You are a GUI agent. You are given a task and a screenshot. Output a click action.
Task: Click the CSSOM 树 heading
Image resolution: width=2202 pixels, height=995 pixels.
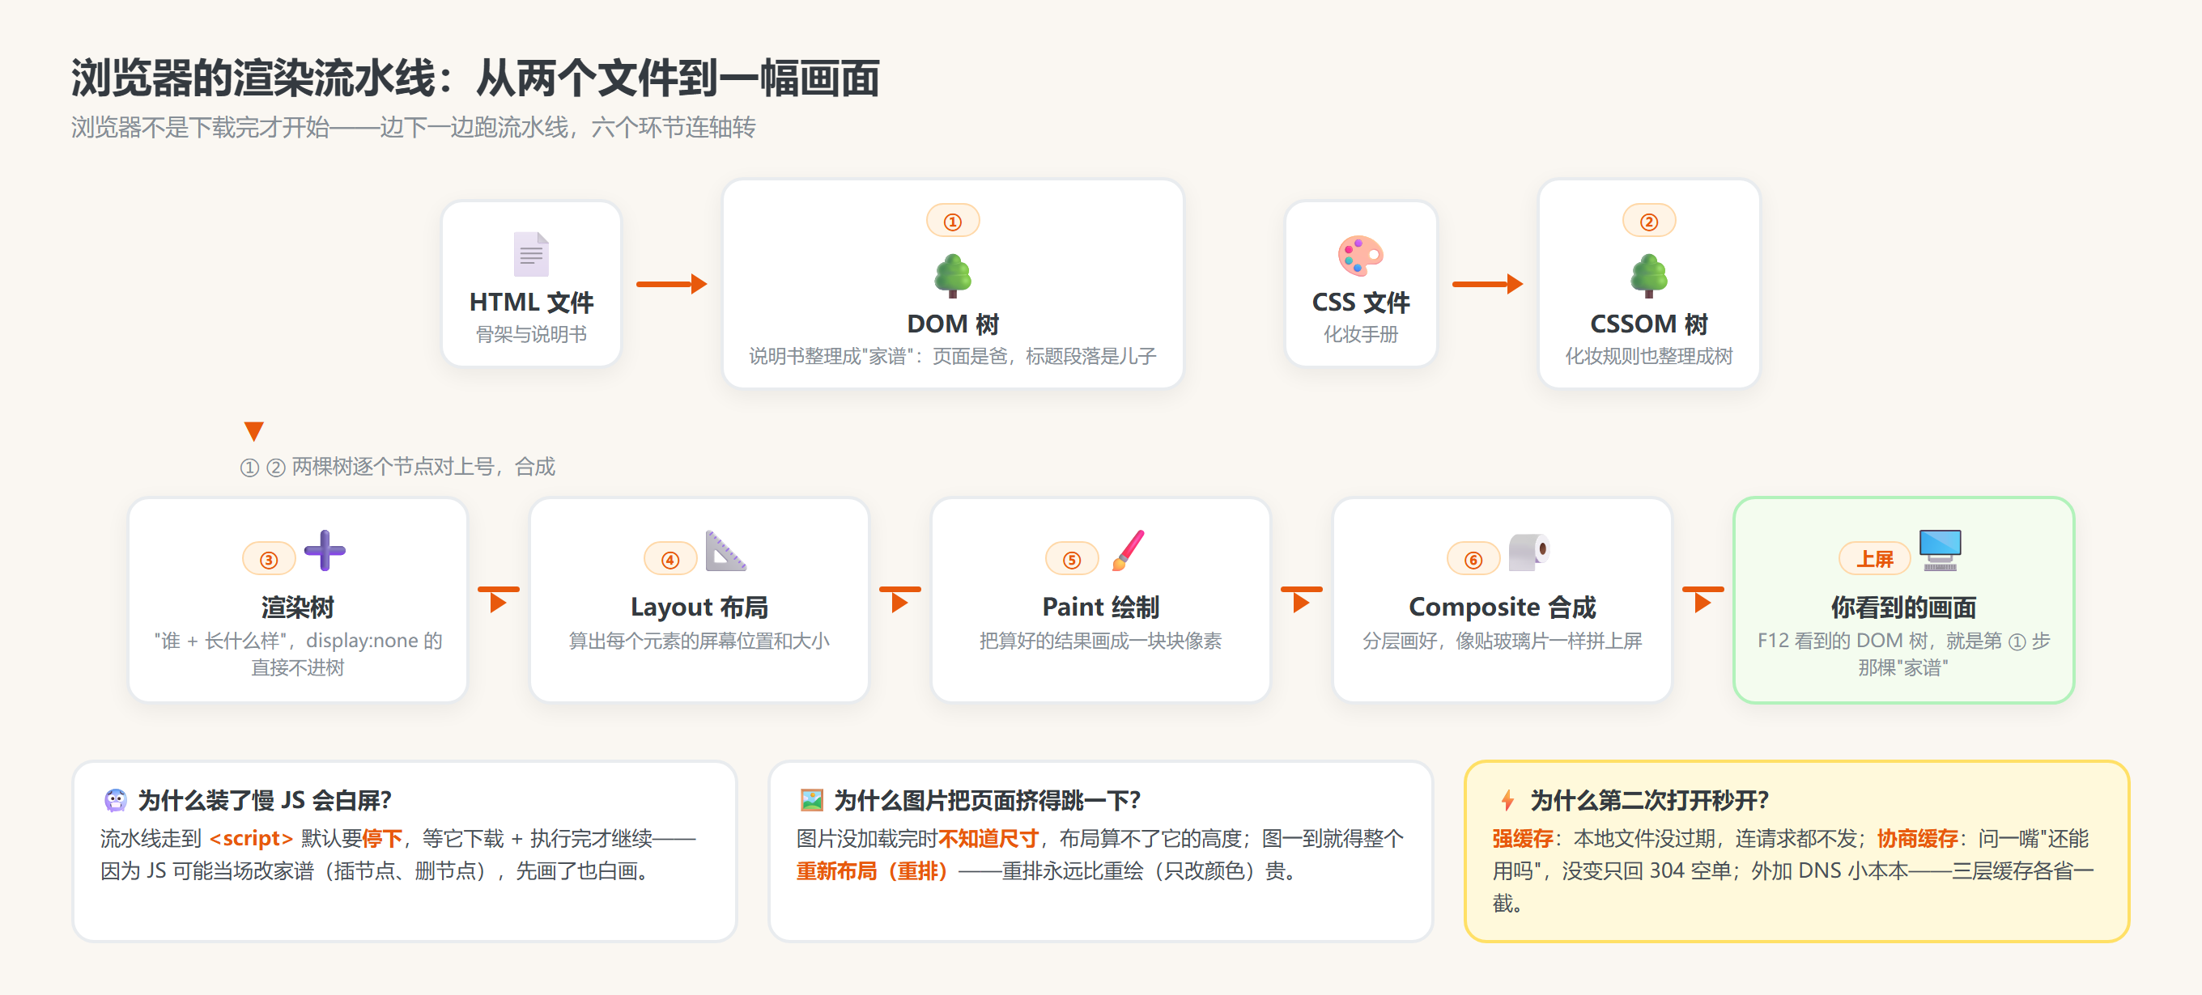[x=1648, y=324]
